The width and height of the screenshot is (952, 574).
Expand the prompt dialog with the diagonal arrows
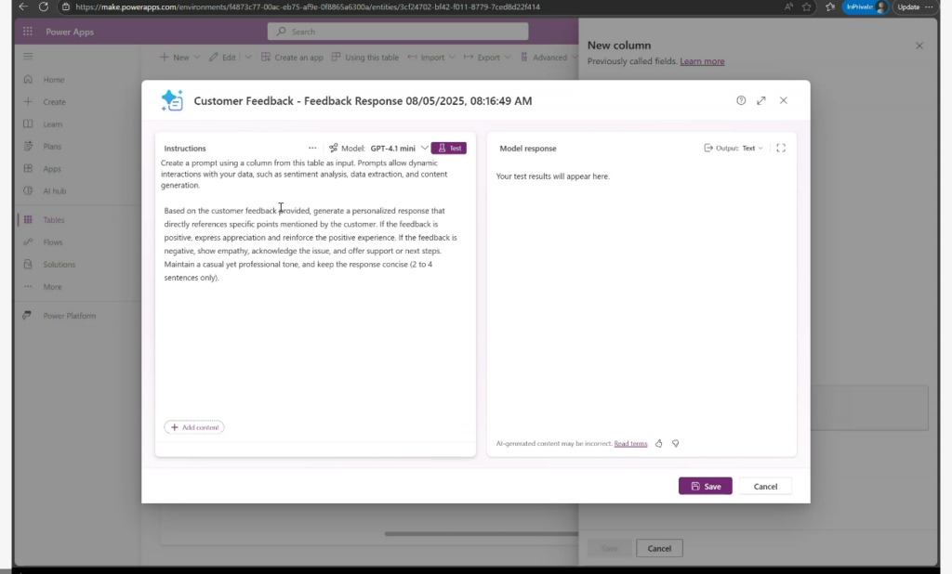coord(761,100)
